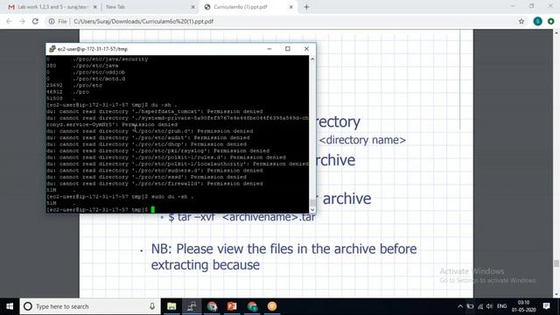Click Chrome page scrollbar up arrow

[x=556, y=32]
